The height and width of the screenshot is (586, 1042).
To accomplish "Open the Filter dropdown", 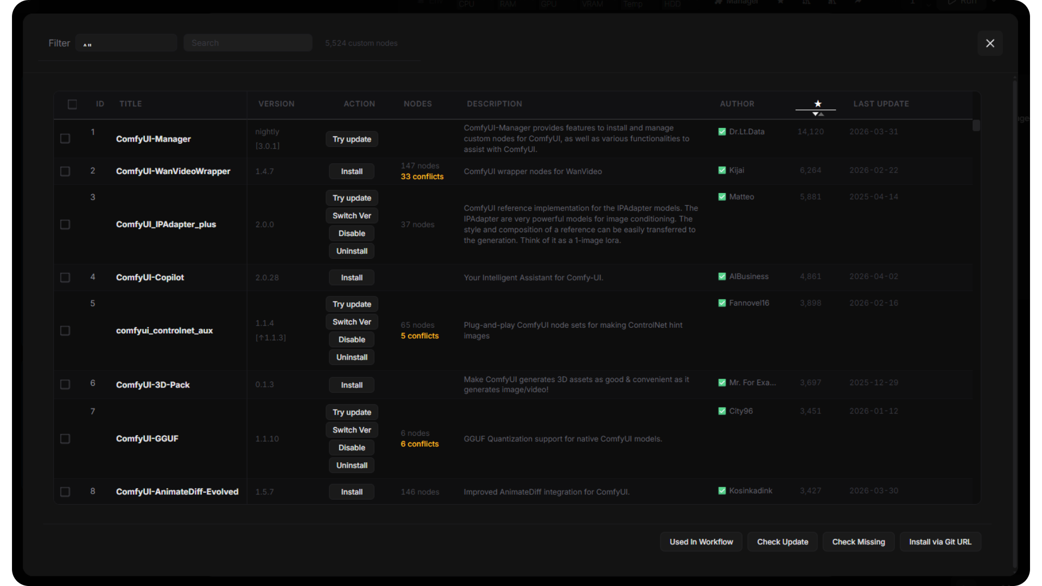I will click(x=126, y=43).
